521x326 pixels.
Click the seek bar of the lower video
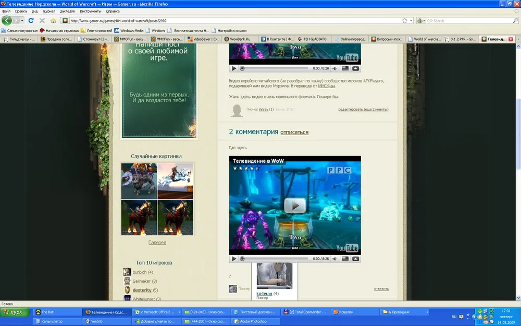tap(275, 259)
